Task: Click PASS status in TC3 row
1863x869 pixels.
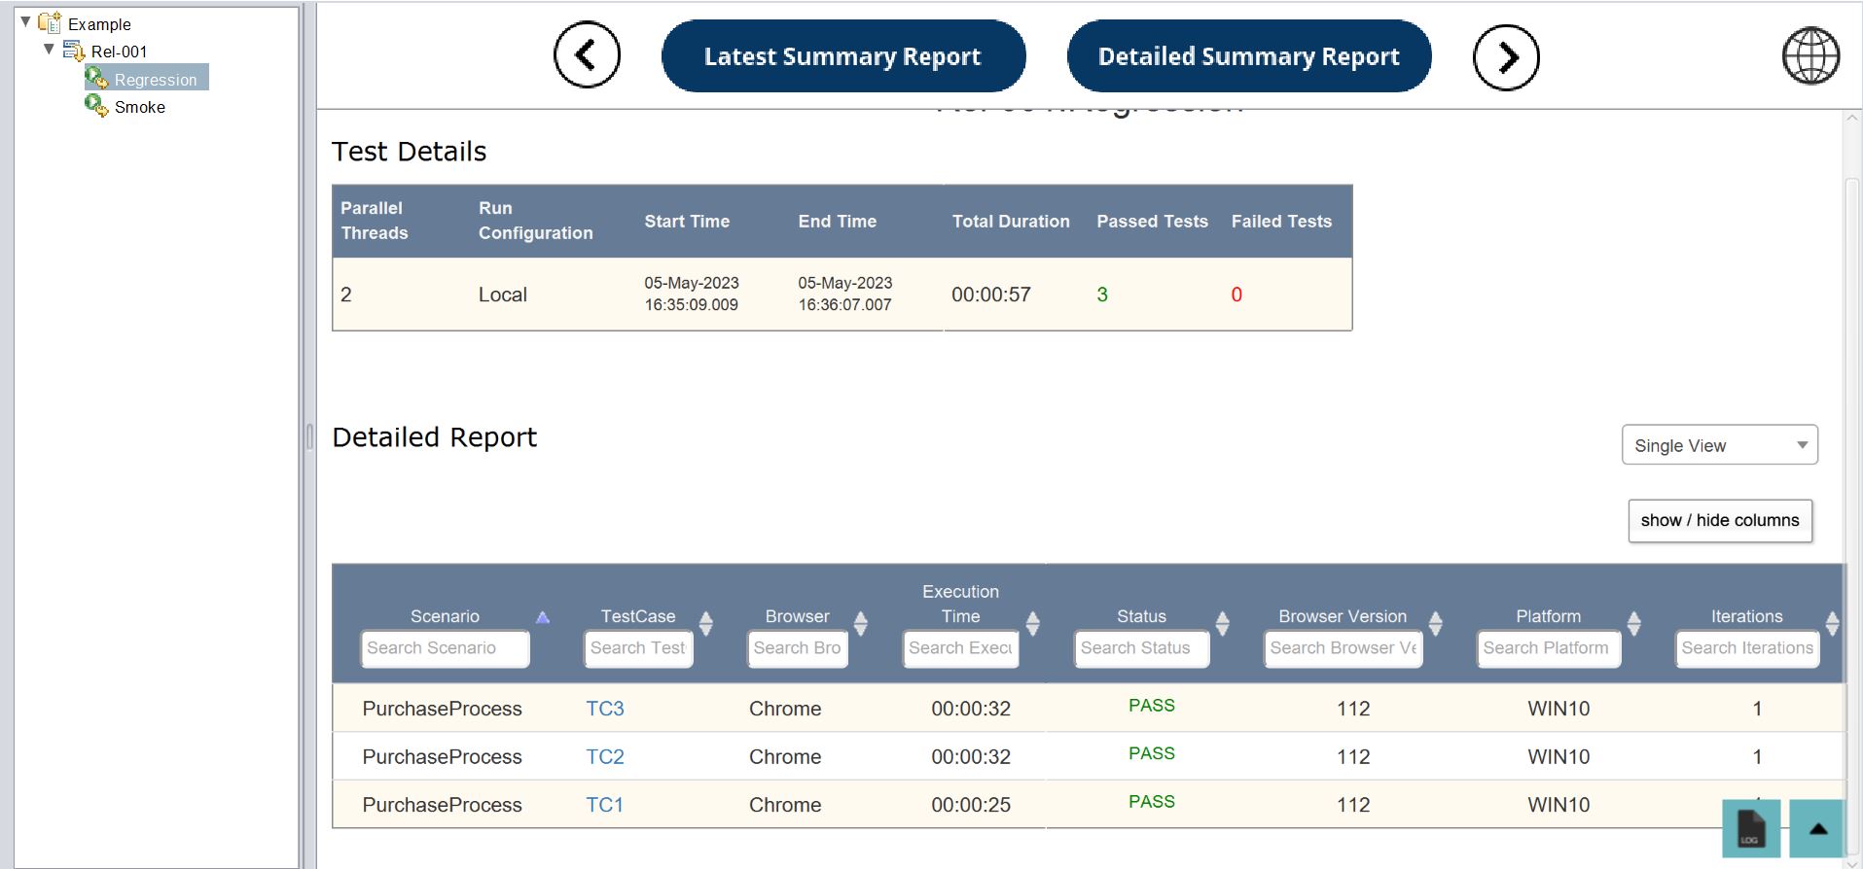Action: [1152, 706]
